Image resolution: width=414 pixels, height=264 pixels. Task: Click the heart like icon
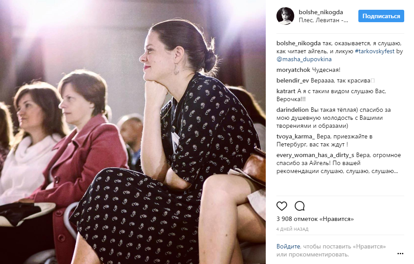pos(282,206)
